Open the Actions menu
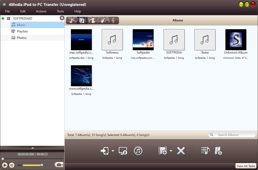Image resolution: width=258 pixels, height=170 pixels. point(41,11)
